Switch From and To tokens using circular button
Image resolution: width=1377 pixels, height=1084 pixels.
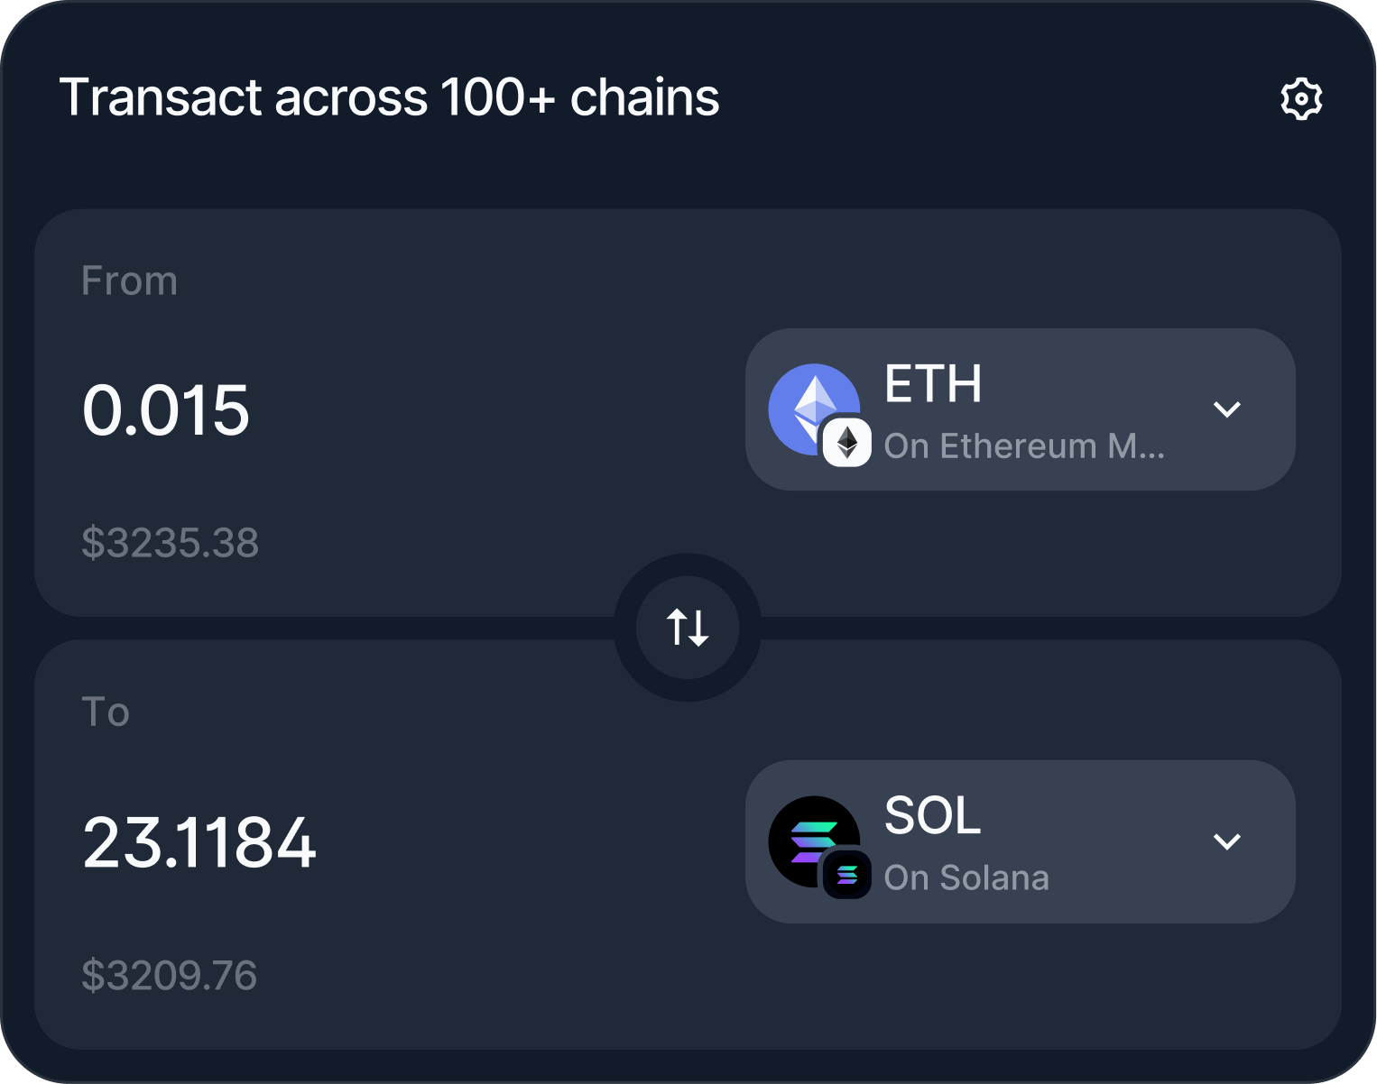coord(688,629)
